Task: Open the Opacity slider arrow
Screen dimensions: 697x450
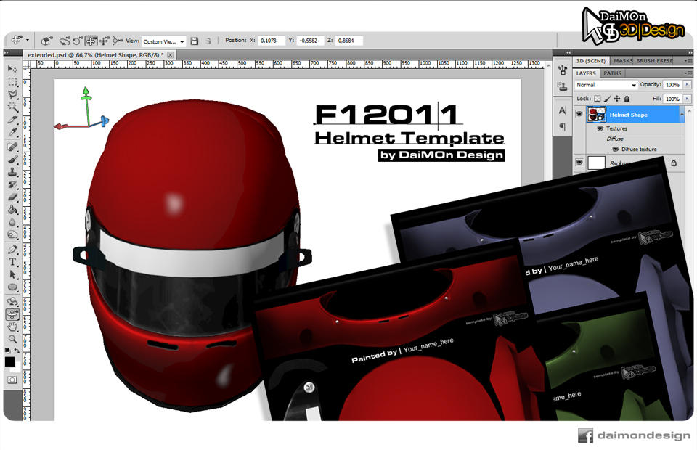Action: (x=688, y=84)
